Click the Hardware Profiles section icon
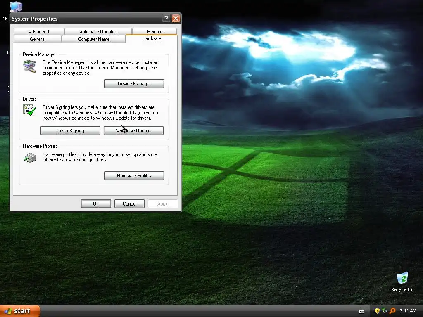Image resolution: width=423 pixels, height=317 pixels. (30, 158)
